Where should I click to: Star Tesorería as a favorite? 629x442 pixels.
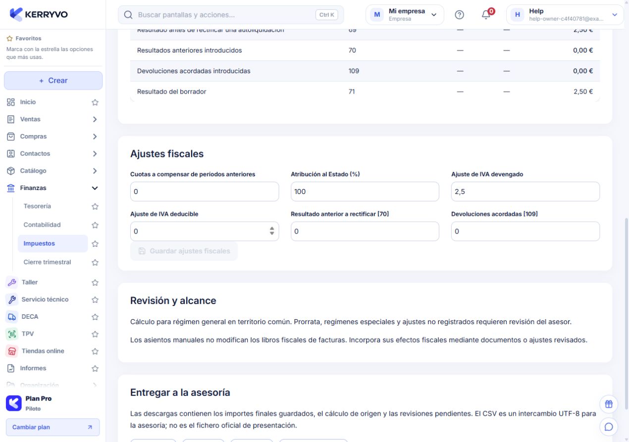pyautogui.click(x=95, y=206)
